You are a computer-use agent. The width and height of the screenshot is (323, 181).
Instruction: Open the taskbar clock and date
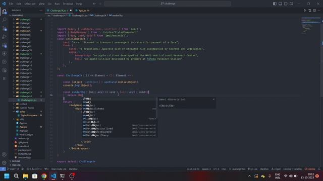pyautogui.click(x=307, y=176)
